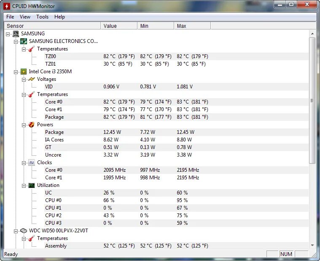Click the SAMSUNG ELECTRONICS motherboard icon
The width and height of the screenshot is (320, 261).
tap(24, 41)
